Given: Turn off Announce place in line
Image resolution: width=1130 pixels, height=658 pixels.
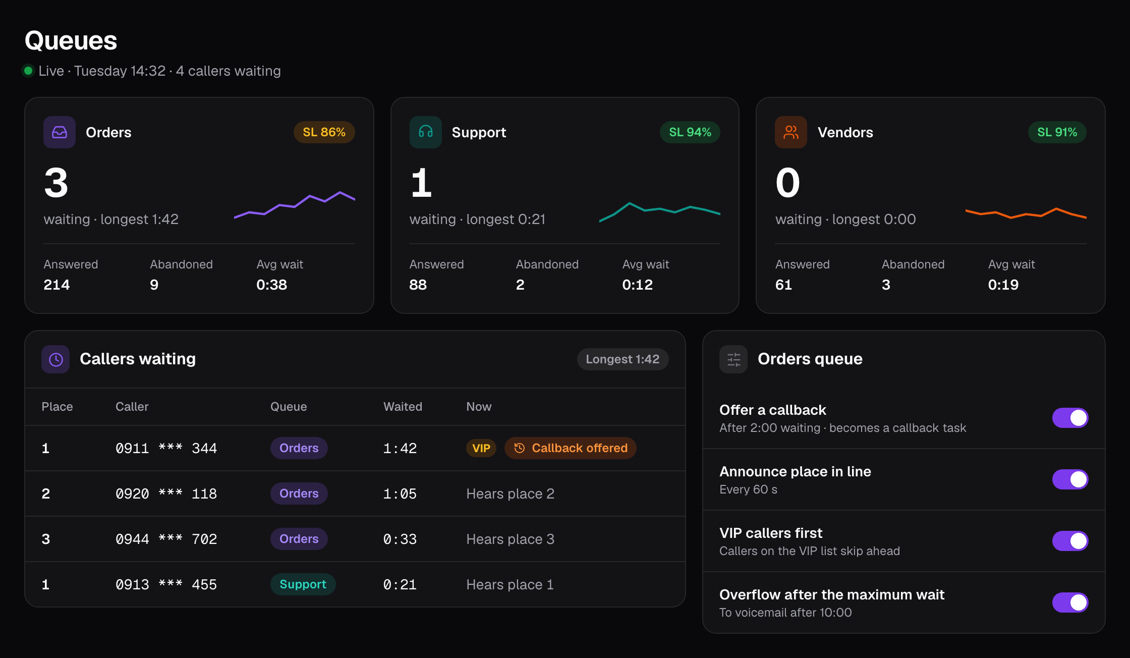Looking at the screenshot, I should tap(1070, 479).
